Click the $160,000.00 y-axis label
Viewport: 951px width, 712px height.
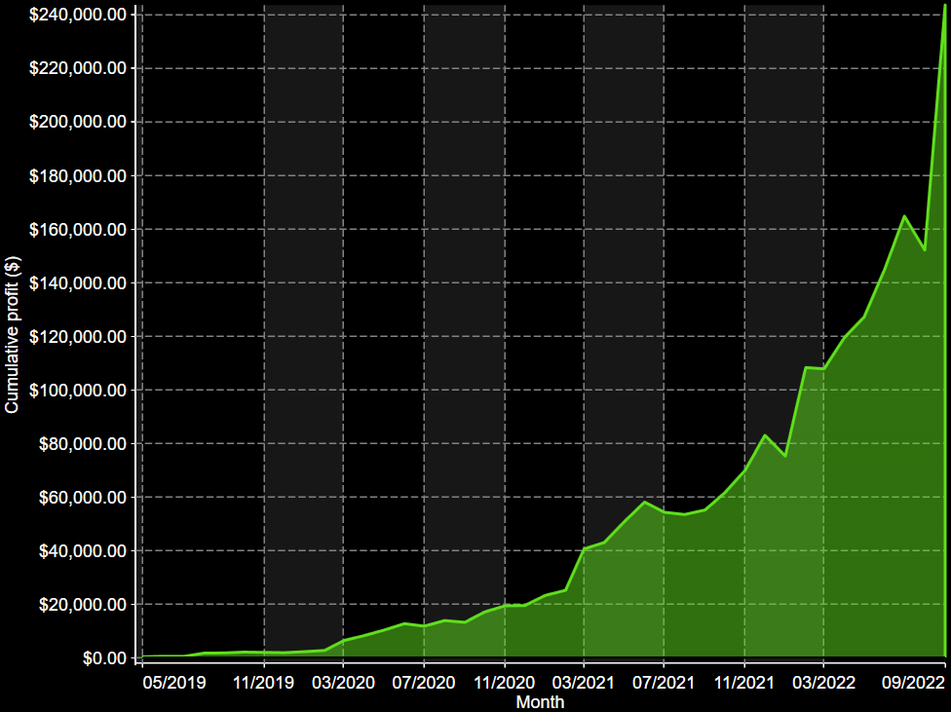78,229
